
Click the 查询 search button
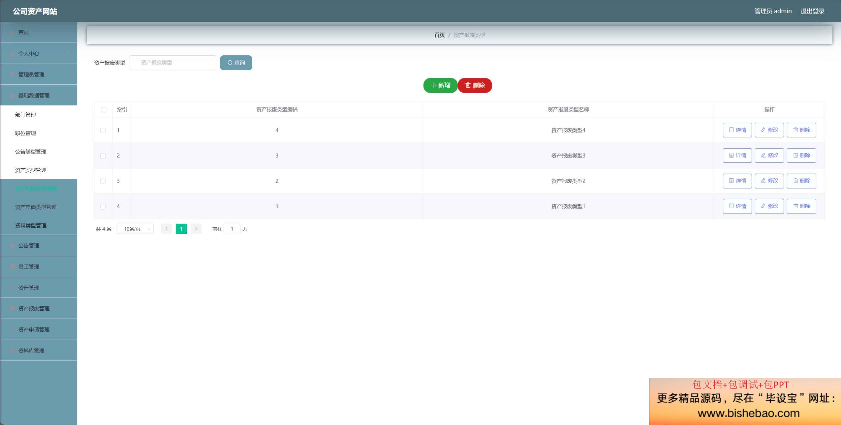(236, 63)
